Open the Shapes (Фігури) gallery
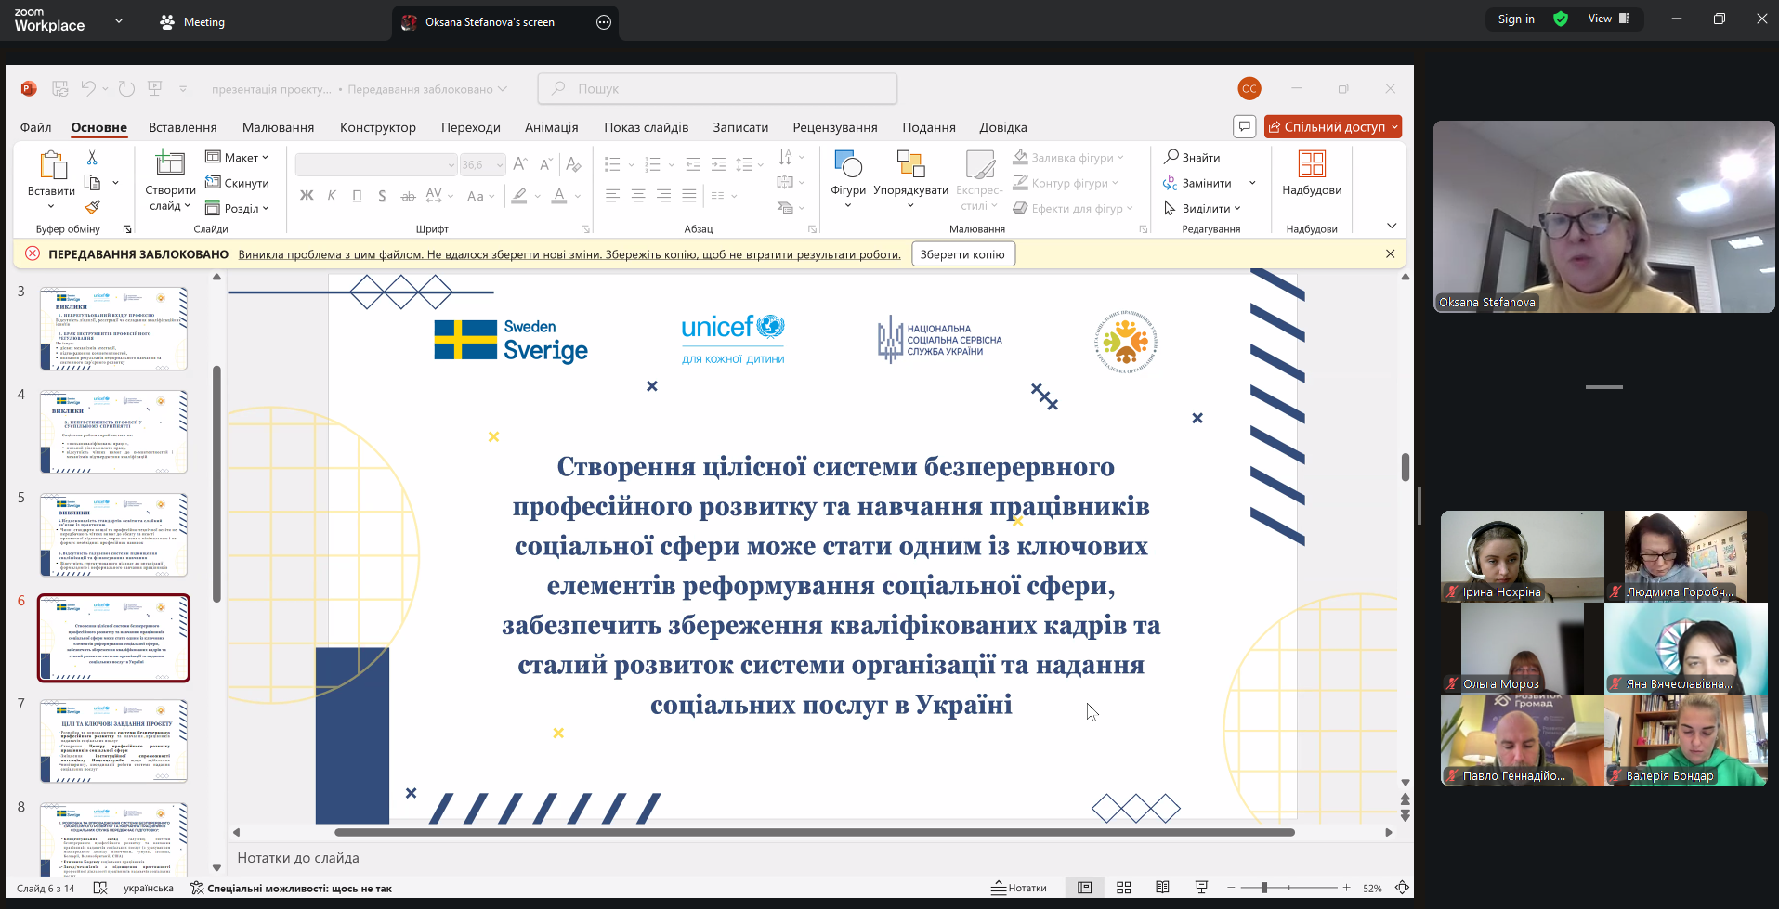This screenshot has width=1779, height=909. [847, 165]
